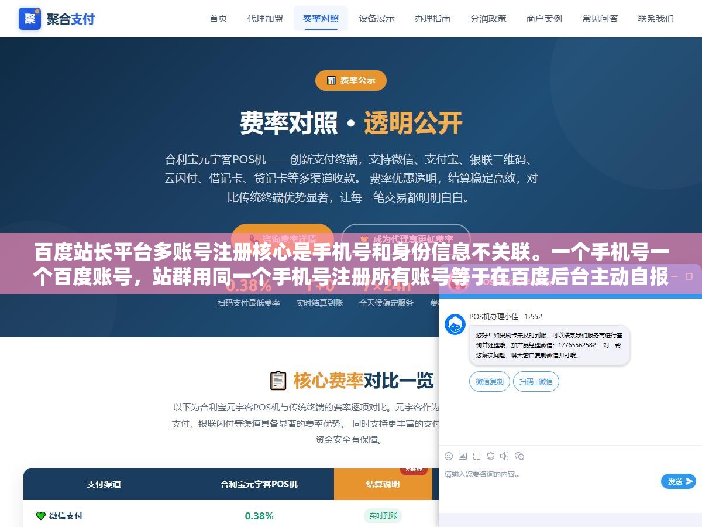Go to the 首页 nav item
The image size is (702, 527).
(218, 18)
